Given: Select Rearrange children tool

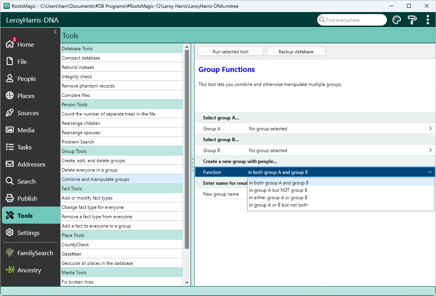Looking at the screenshot, I should click(x=122, y=123).
